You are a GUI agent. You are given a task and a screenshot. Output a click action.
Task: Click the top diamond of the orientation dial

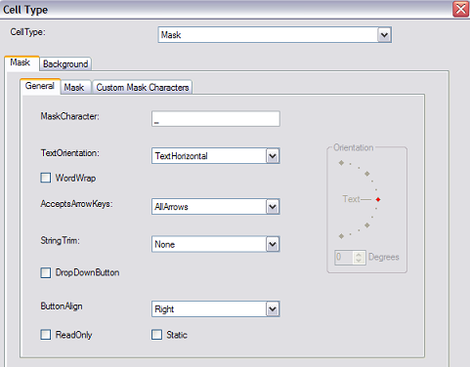point(341,163)
